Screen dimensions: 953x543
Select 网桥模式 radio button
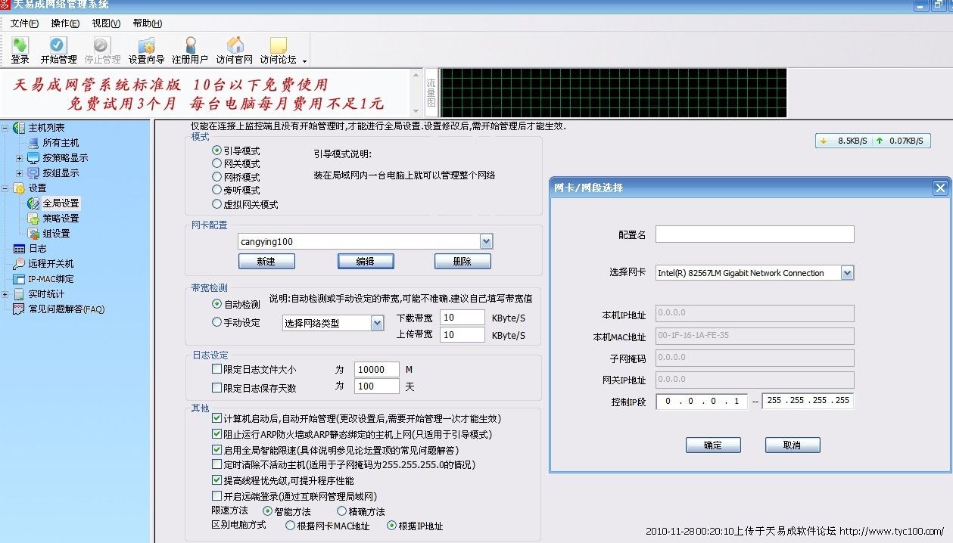(217, 178)
